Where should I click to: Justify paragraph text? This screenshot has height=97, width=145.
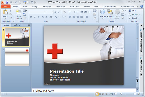[x=82, y=17]
